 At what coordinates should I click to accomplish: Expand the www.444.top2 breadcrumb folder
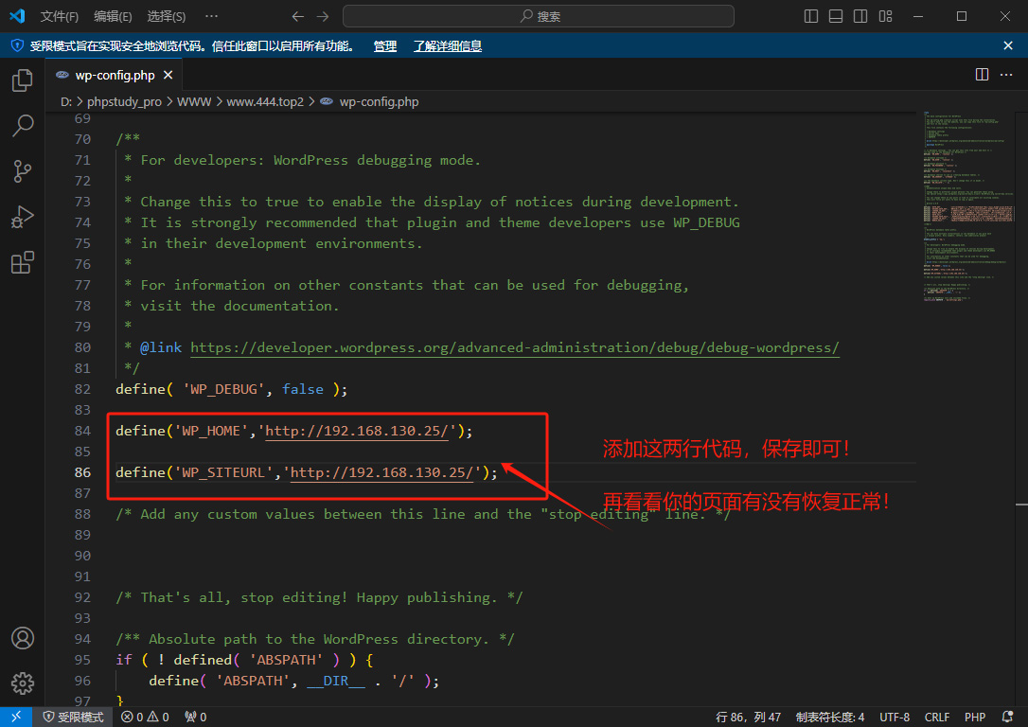[x=264, y=101]
